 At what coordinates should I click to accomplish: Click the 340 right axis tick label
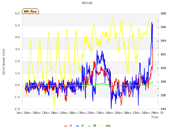click(163, 68)
